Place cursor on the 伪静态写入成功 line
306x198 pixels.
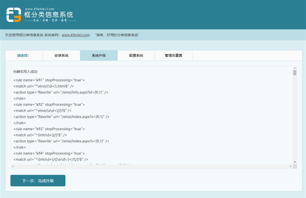point(25,72)
